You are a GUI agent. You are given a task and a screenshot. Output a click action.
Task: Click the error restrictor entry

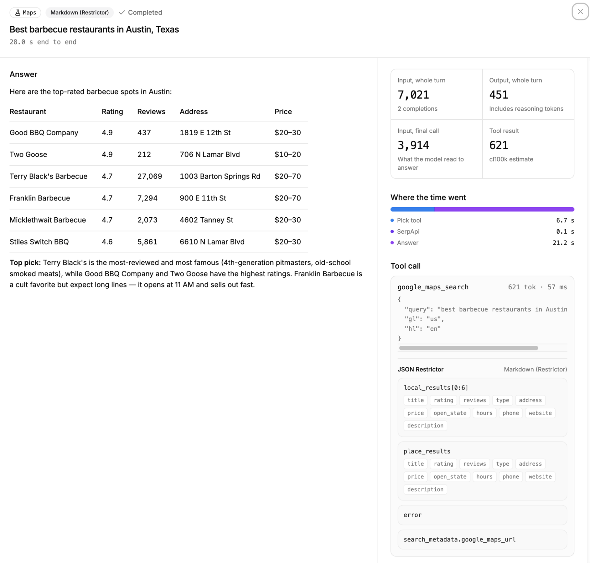(x=482, y=515)
